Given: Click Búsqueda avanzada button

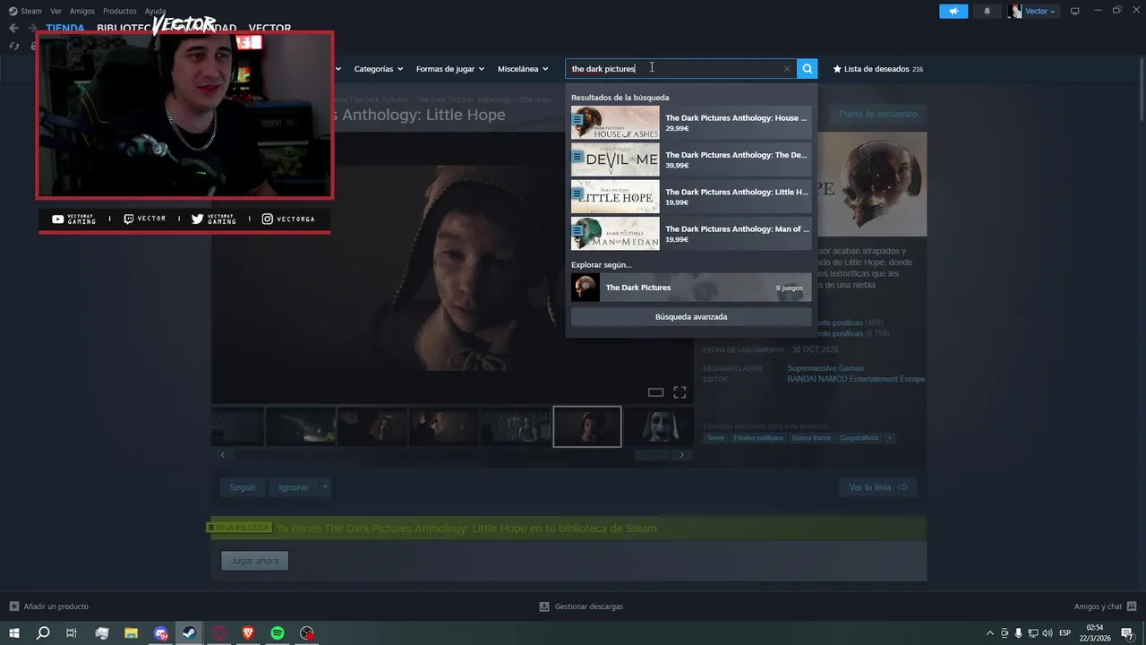Looking at the screenshot, I should tap(691, 316).
